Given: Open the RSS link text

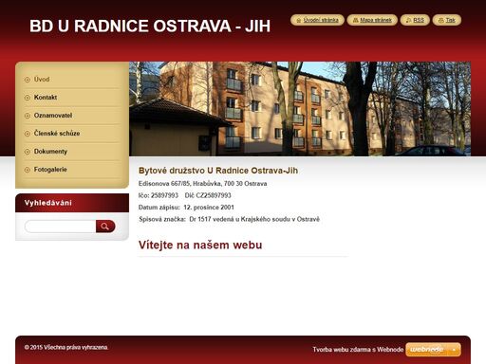Looking at the screenshot, I should tap(419, 20).
